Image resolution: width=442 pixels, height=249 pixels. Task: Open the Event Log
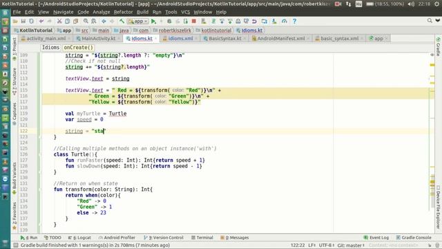pyautogui.click(x=376, y=238)
